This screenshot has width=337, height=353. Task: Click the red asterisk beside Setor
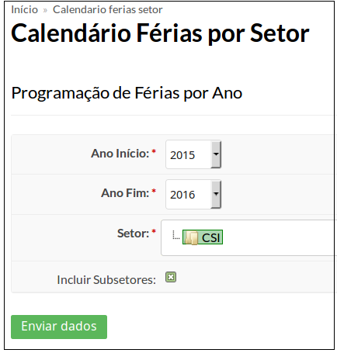tap(154, 231)
